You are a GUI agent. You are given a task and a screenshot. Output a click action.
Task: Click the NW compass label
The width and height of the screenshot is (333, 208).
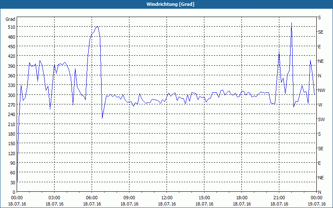(321, 90)
